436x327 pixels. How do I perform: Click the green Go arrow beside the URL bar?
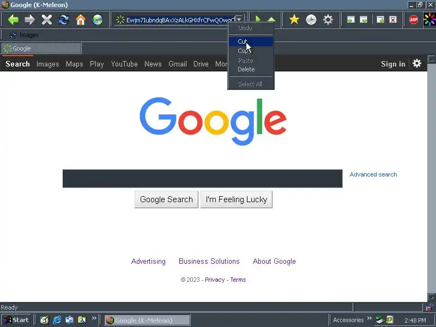(x=258, y=19)
